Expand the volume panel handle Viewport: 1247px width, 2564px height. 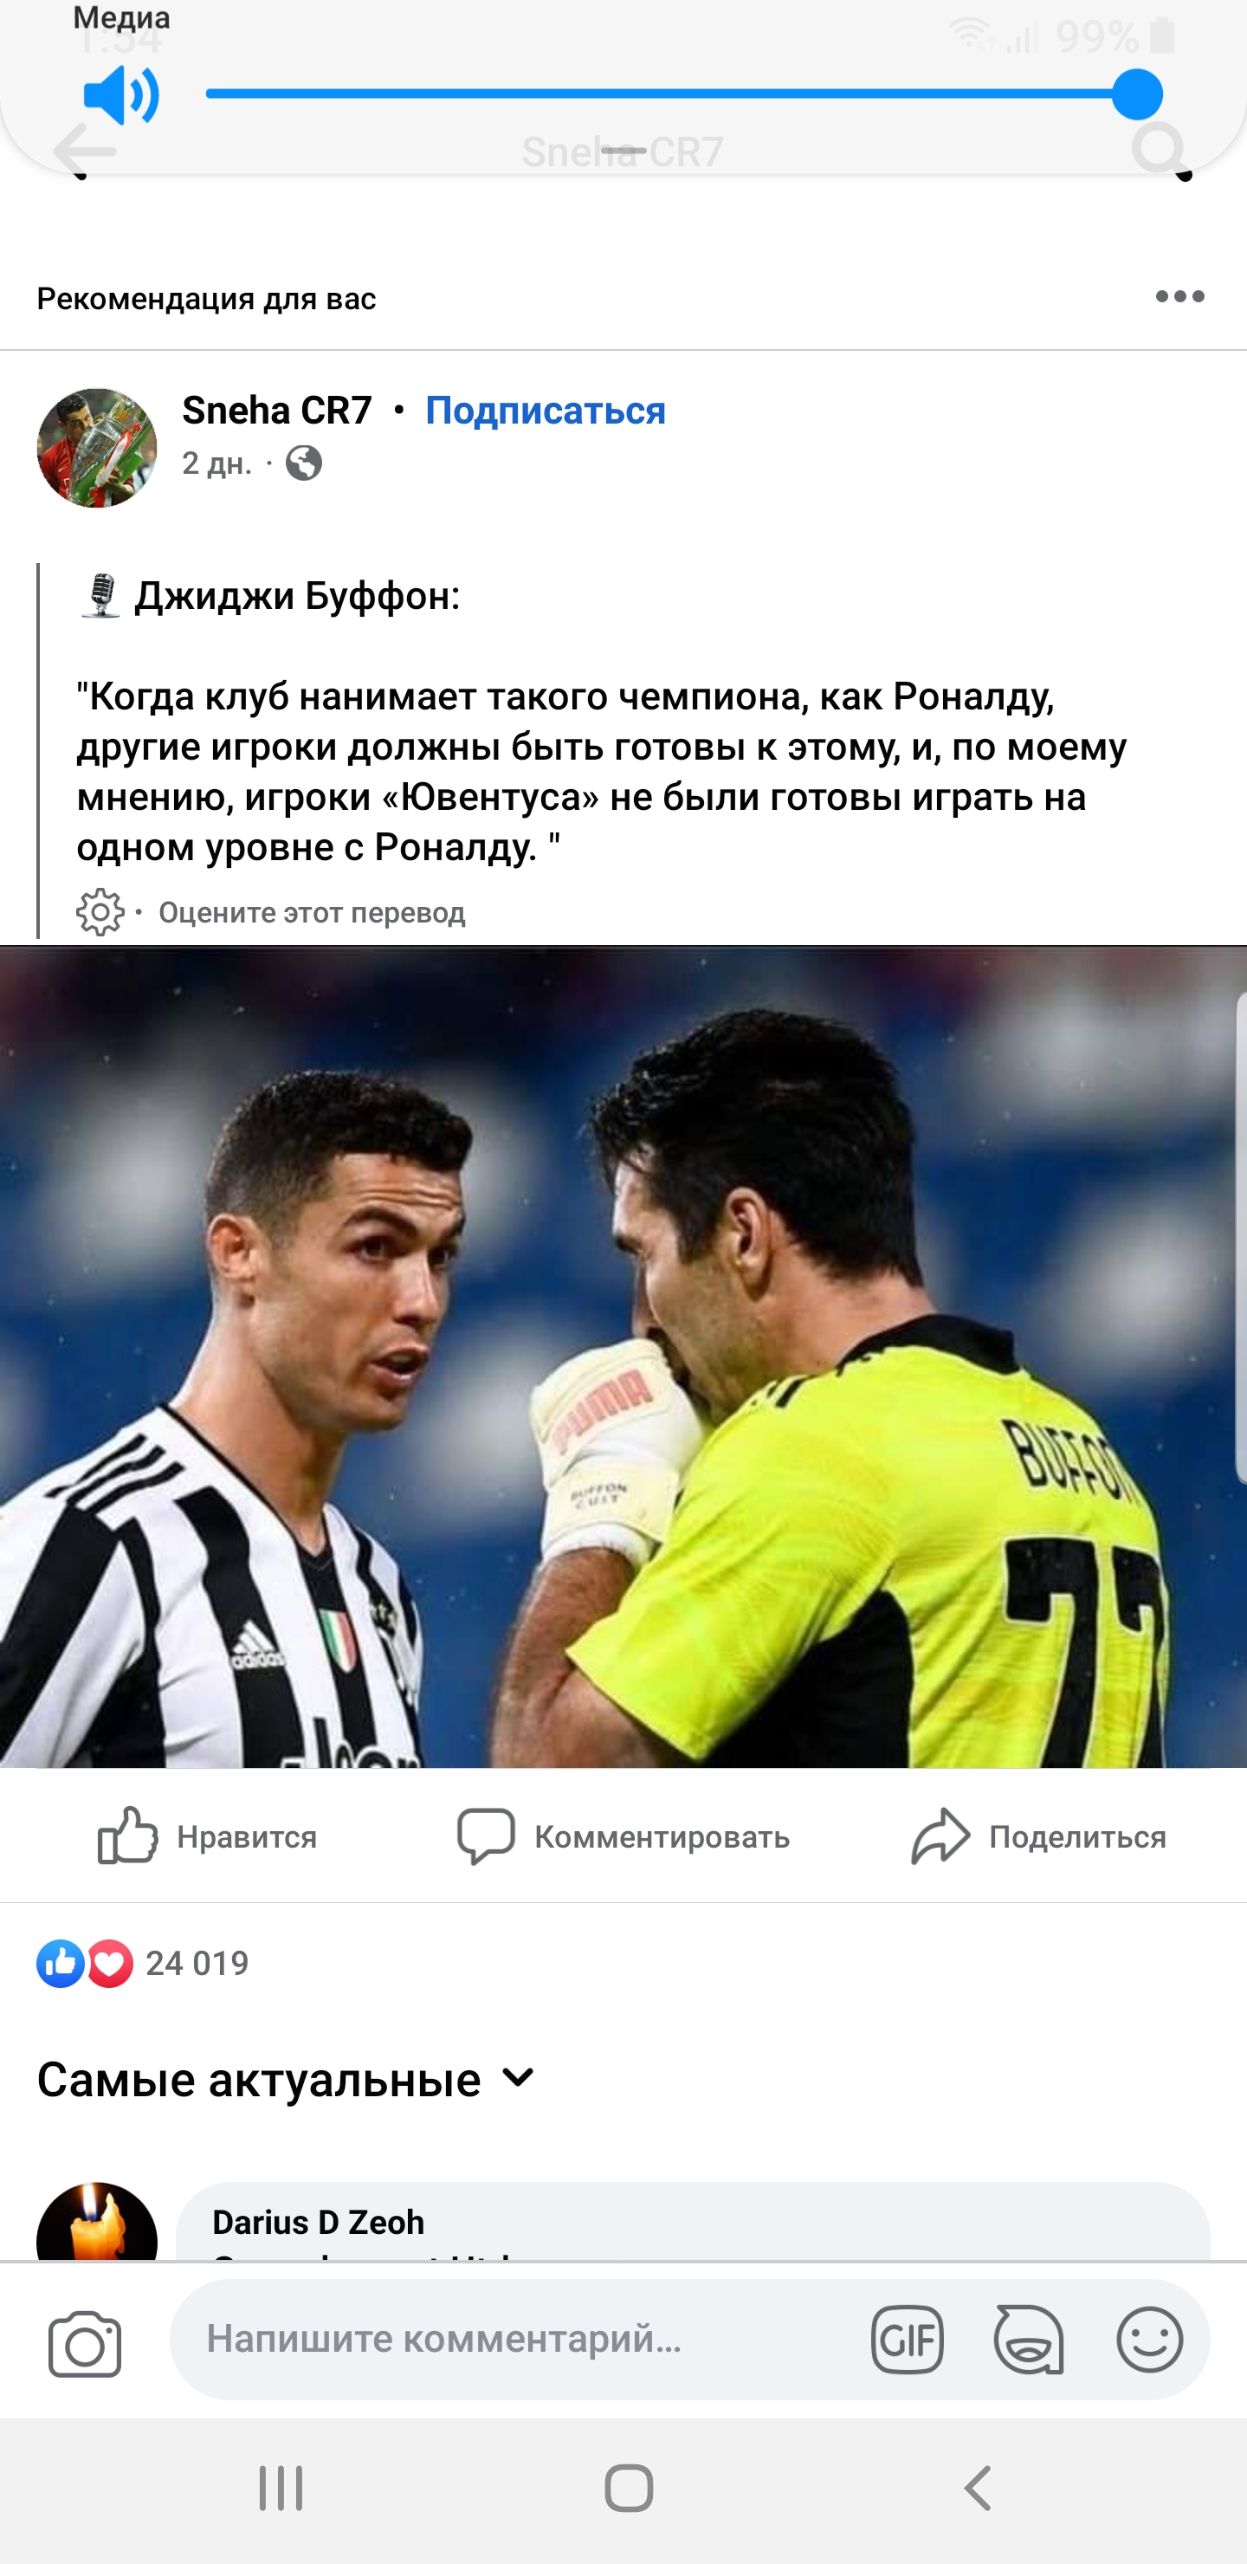point(624,151)
